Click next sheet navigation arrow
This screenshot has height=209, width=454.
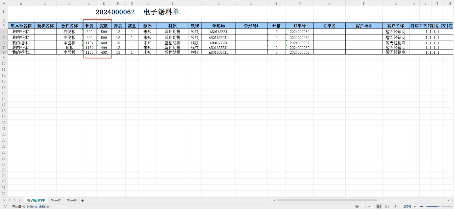tap(15, 200)
